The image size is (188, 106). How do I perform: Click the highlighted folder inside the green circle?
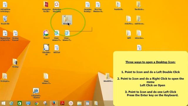(x=67, y=20)
